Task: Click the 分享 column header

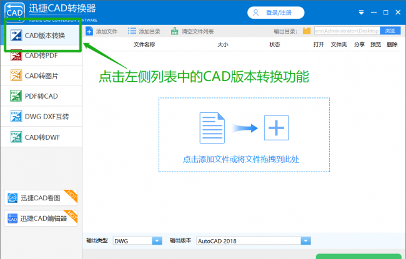Action: pyautogui.click(x=359, y=44)
